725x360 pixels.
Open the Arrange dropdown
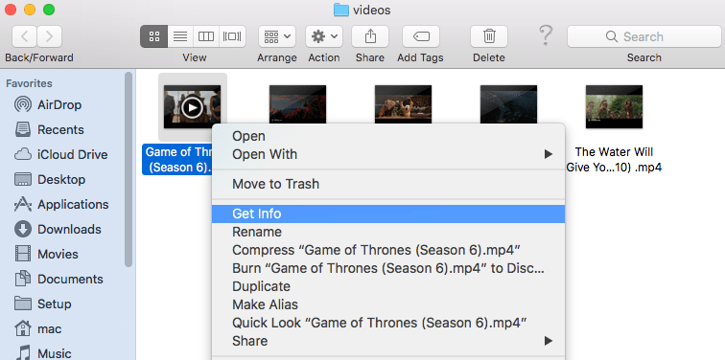pos(277,36)
